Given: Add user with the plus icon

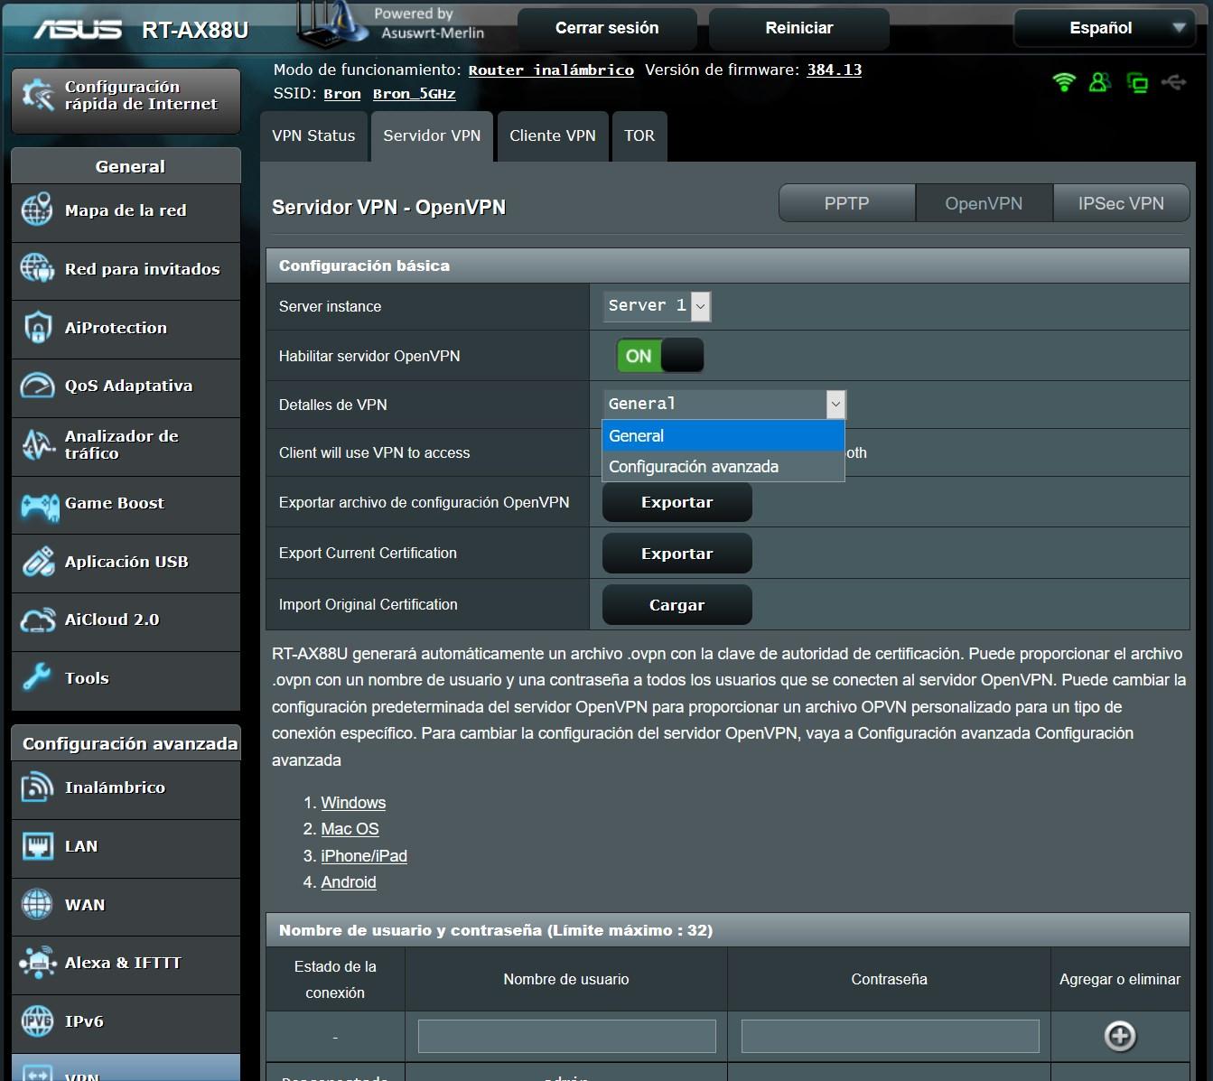Looking at the screenshot, I should (x=1120, y=1036).
